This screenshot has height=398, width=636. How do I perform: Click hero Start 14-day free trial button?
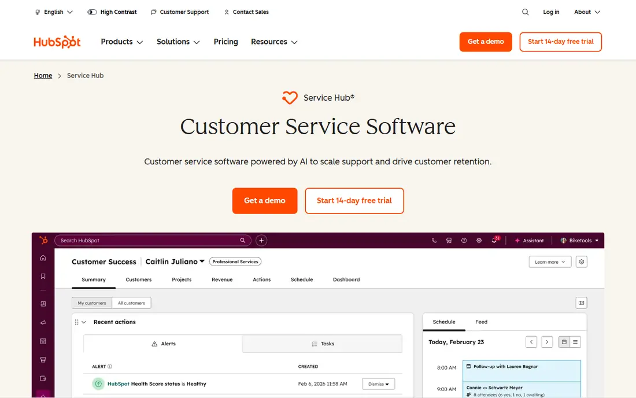coord(354,201)
